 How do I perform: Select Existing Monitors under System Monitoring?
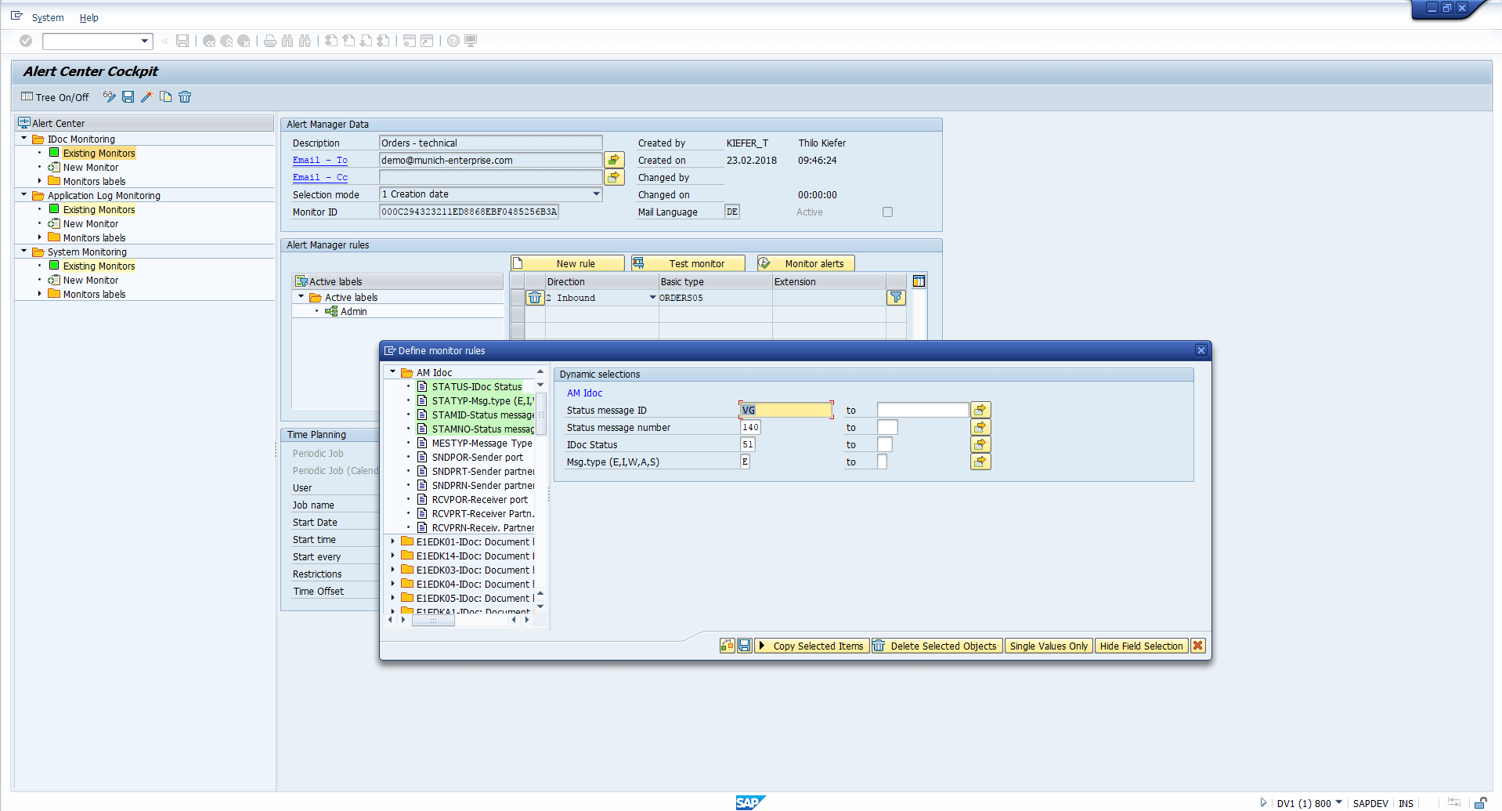pyautogui.click(x=99, y=266)
